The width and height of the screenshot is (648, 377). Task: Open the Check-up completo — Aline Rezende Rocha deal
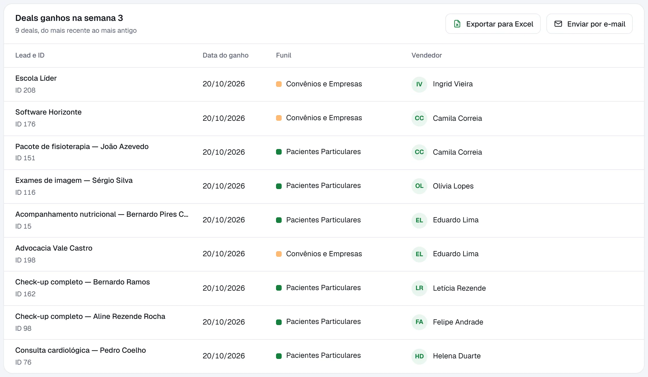click(90, 316)
